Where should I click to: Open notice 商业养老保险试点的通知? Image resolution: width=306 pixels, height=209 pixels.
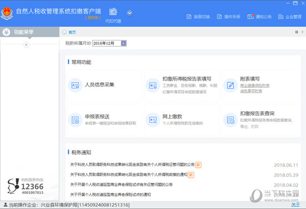coord(111,195)
